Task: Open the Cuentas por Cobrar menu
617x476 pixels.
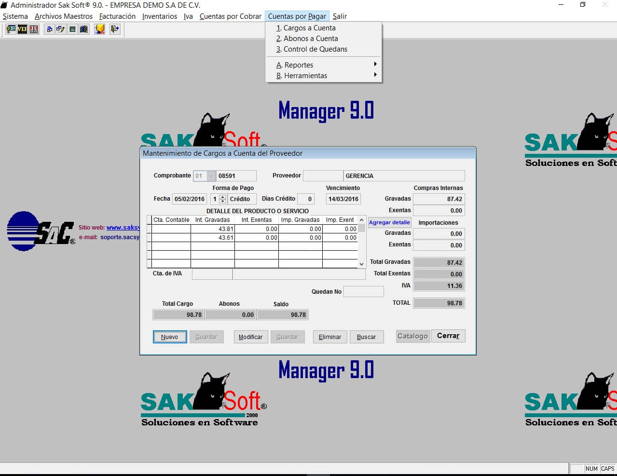Action: 231,16
